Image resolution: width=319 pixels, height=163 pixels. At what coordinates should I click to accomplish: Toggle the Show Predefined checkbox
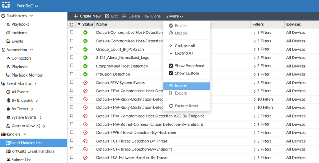point(171,66)
